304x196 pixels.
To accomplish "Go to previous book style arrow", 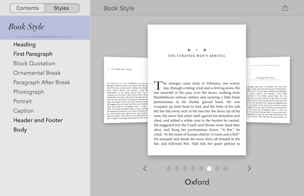I will (145, 168).
